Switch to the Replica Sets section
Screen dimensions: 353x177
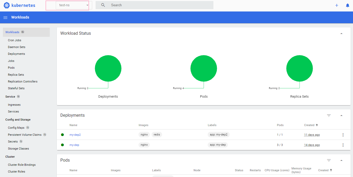[x=16, y=74]
